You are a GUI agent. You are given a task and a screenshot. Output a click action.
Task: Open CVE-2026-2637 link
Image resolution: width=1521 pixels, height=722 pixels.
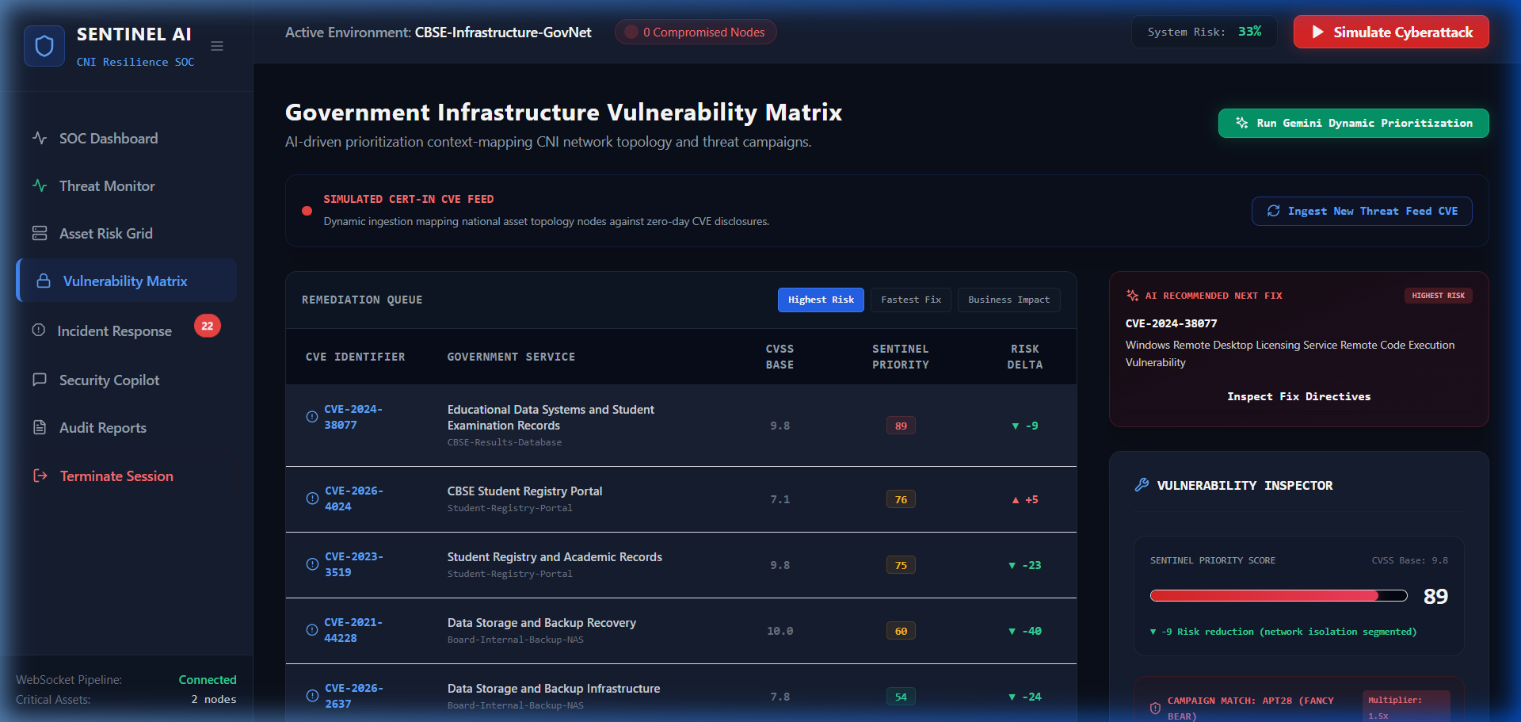353,696
